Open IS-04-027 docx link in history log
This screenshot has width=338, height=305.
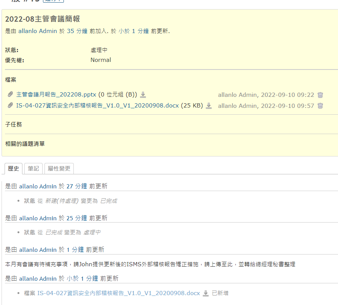point(119,293)
